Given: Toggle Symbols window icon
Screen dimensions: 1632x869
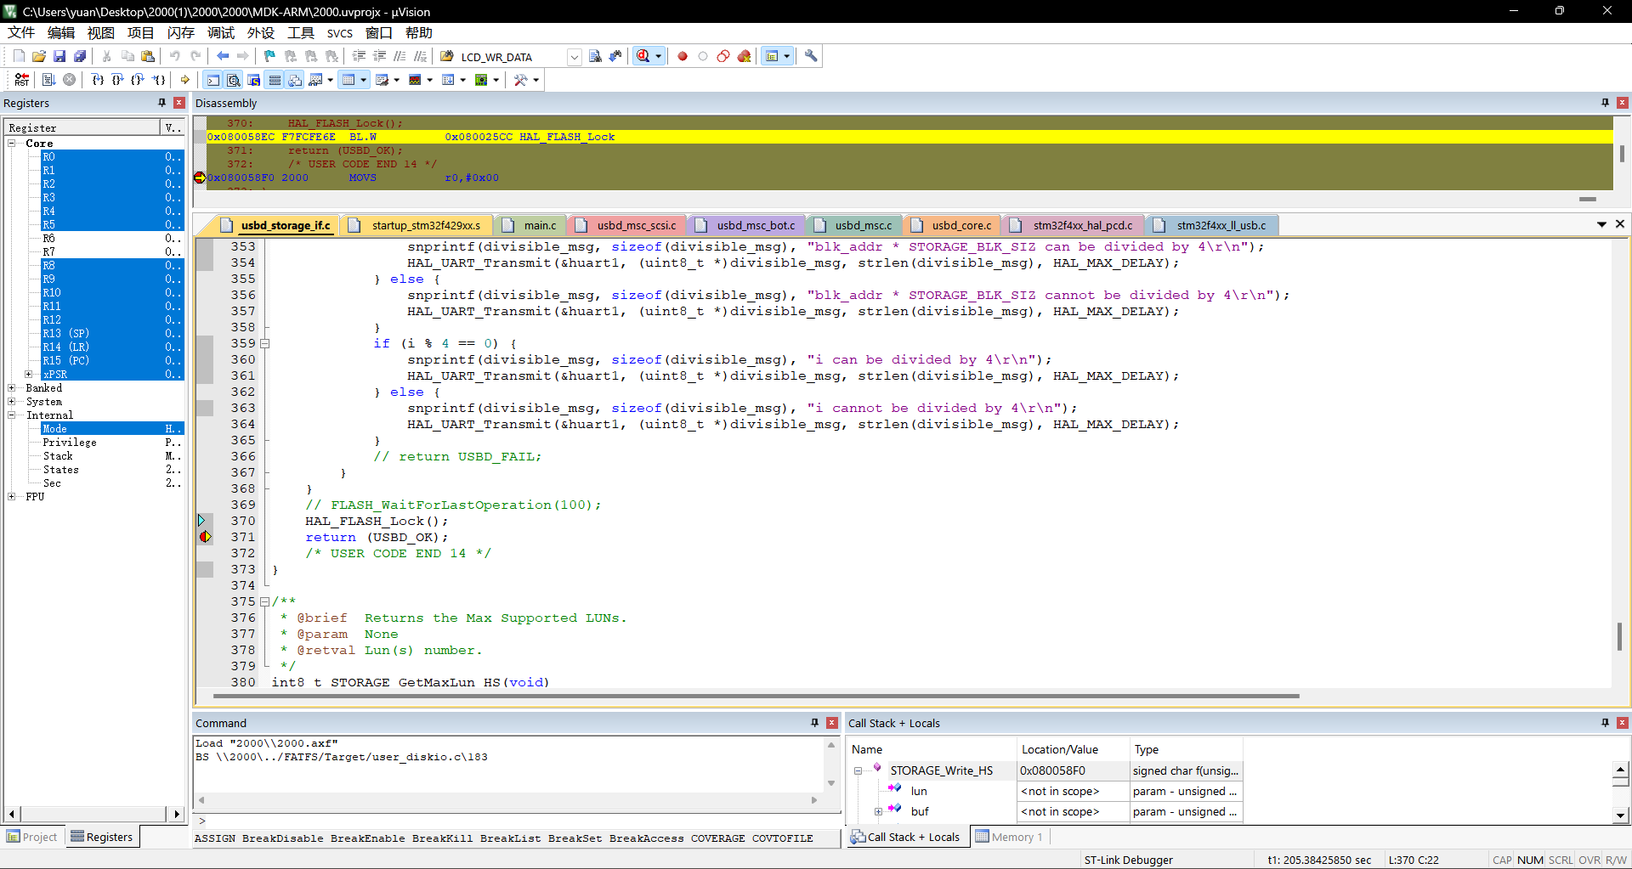Looking at the screenshot, I should (254, 80).
